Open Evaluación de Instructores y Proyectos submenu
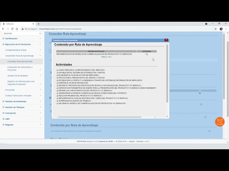 [x=22, y=69]
